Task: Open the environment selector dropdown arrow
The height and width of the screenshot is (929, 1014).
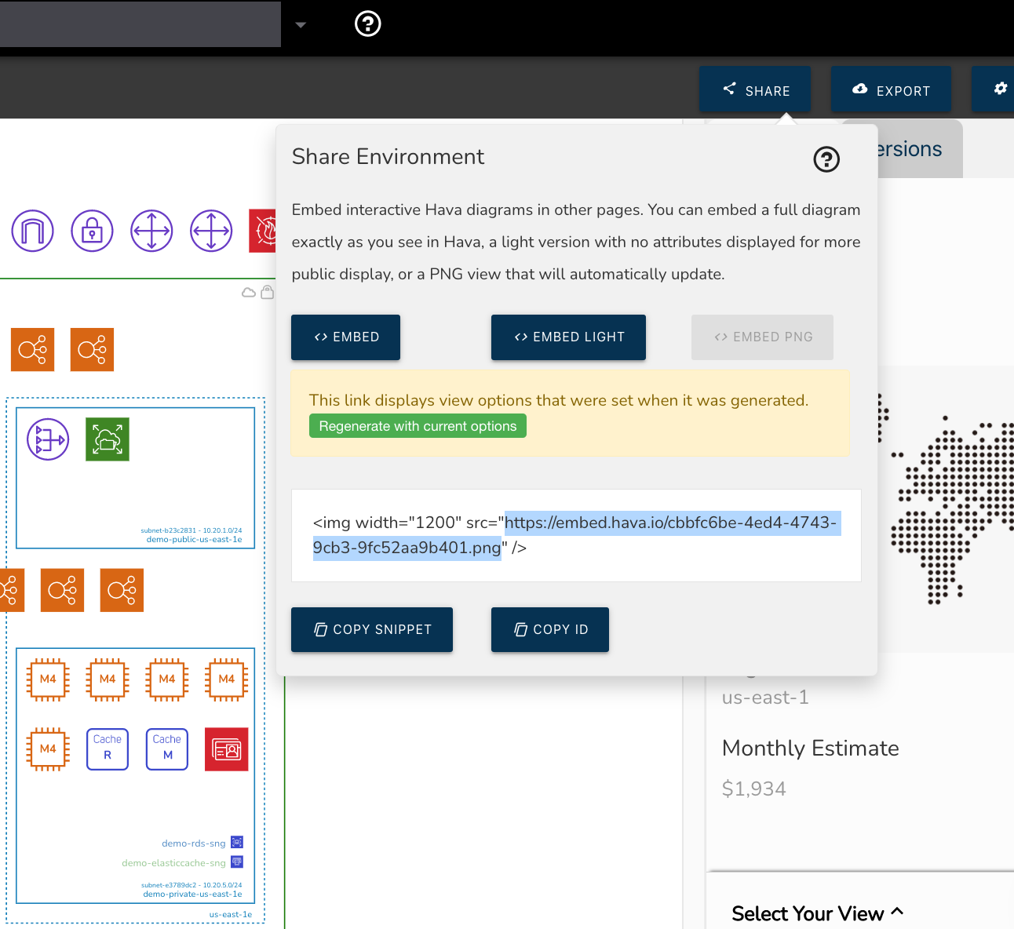Action: click(x=301, y=24)
